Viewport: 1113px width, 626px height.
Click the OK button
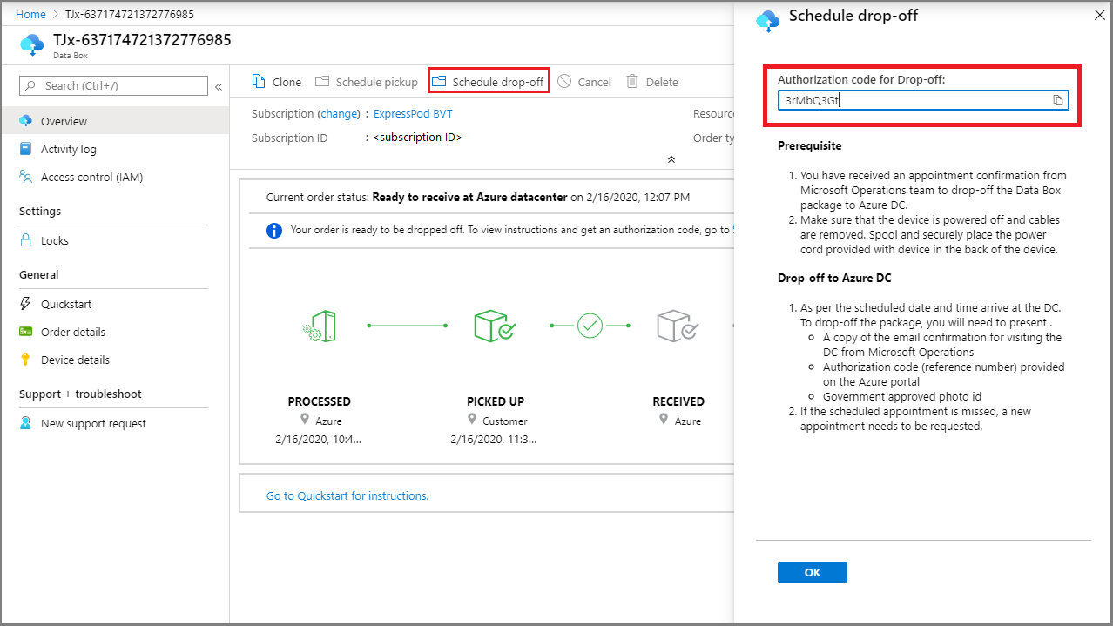pyautogui.click(x=813, y=573)
